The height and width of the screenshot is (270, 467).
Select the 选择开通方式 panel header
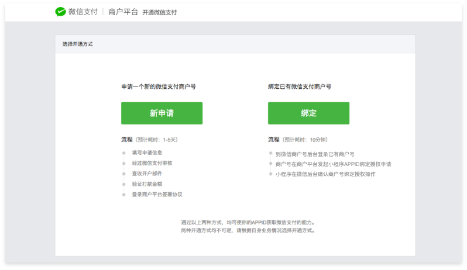click(78, 44)
